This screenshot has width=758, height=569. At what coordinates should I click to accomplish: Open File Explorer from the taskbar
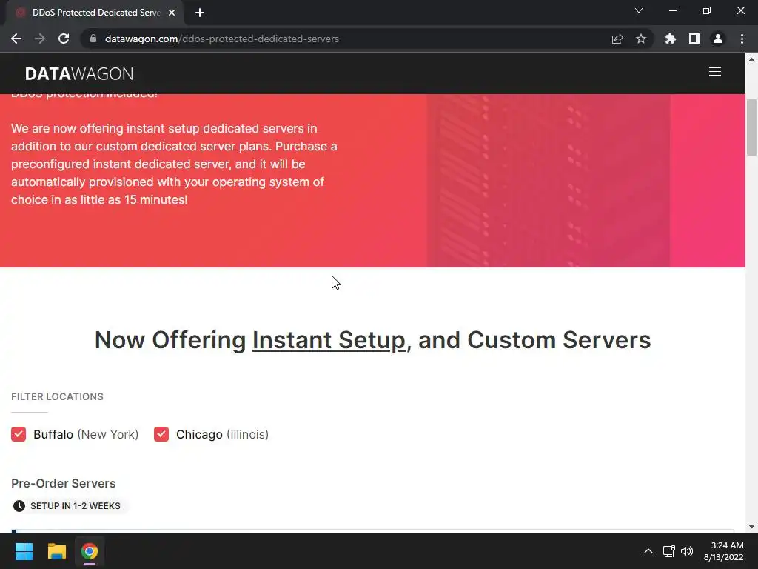click(x=56, y=551)
